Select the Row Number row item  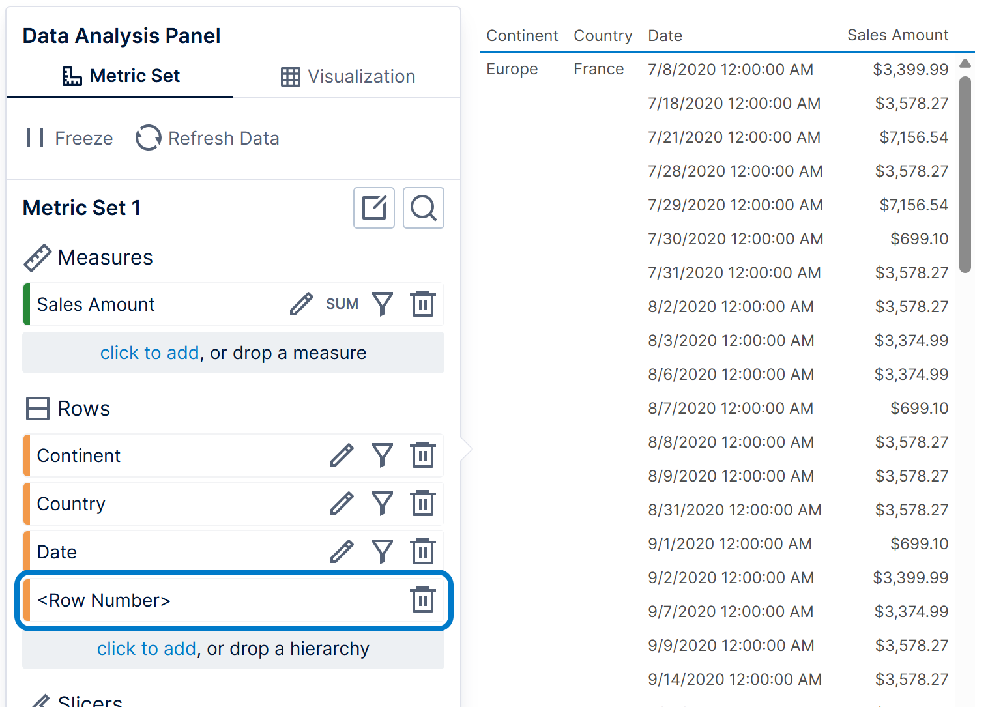(233, 600)
